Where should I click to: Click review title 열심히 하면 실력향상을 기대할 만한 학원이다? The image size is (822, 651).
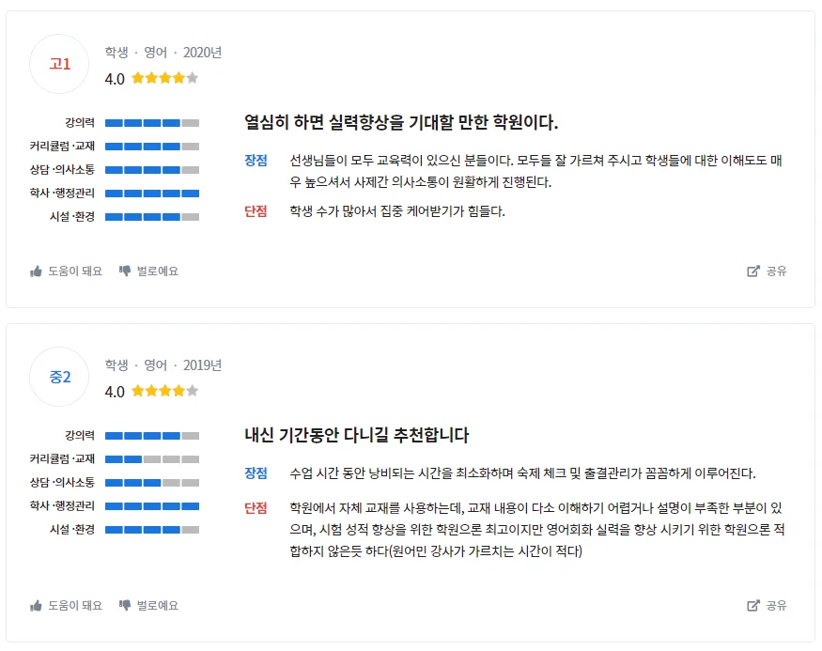(401, 122)
